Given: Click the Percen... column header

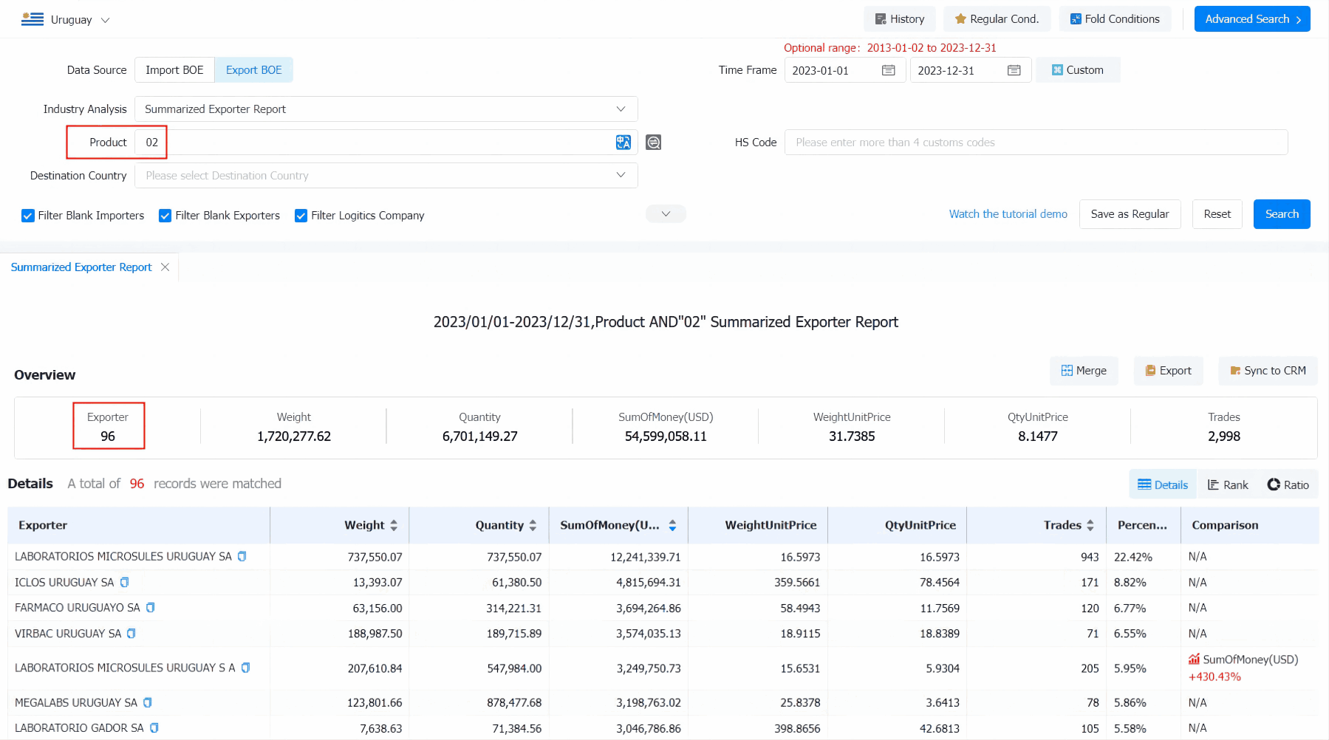Looking at the screenshot, I should click(1142, 525).
